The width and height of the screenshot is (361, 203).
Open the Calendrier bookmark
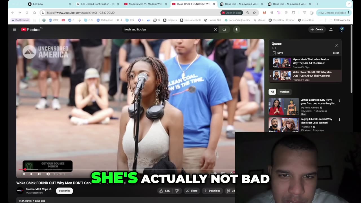click(x=105, y=20)
